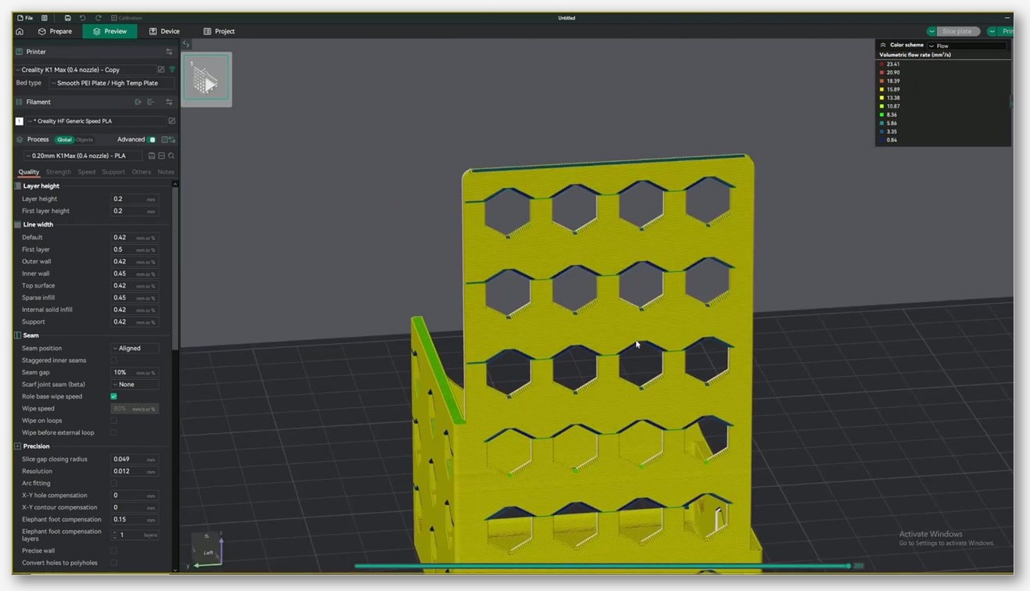Edit the Creality K1 Max printer preset

tap(161, 70)
